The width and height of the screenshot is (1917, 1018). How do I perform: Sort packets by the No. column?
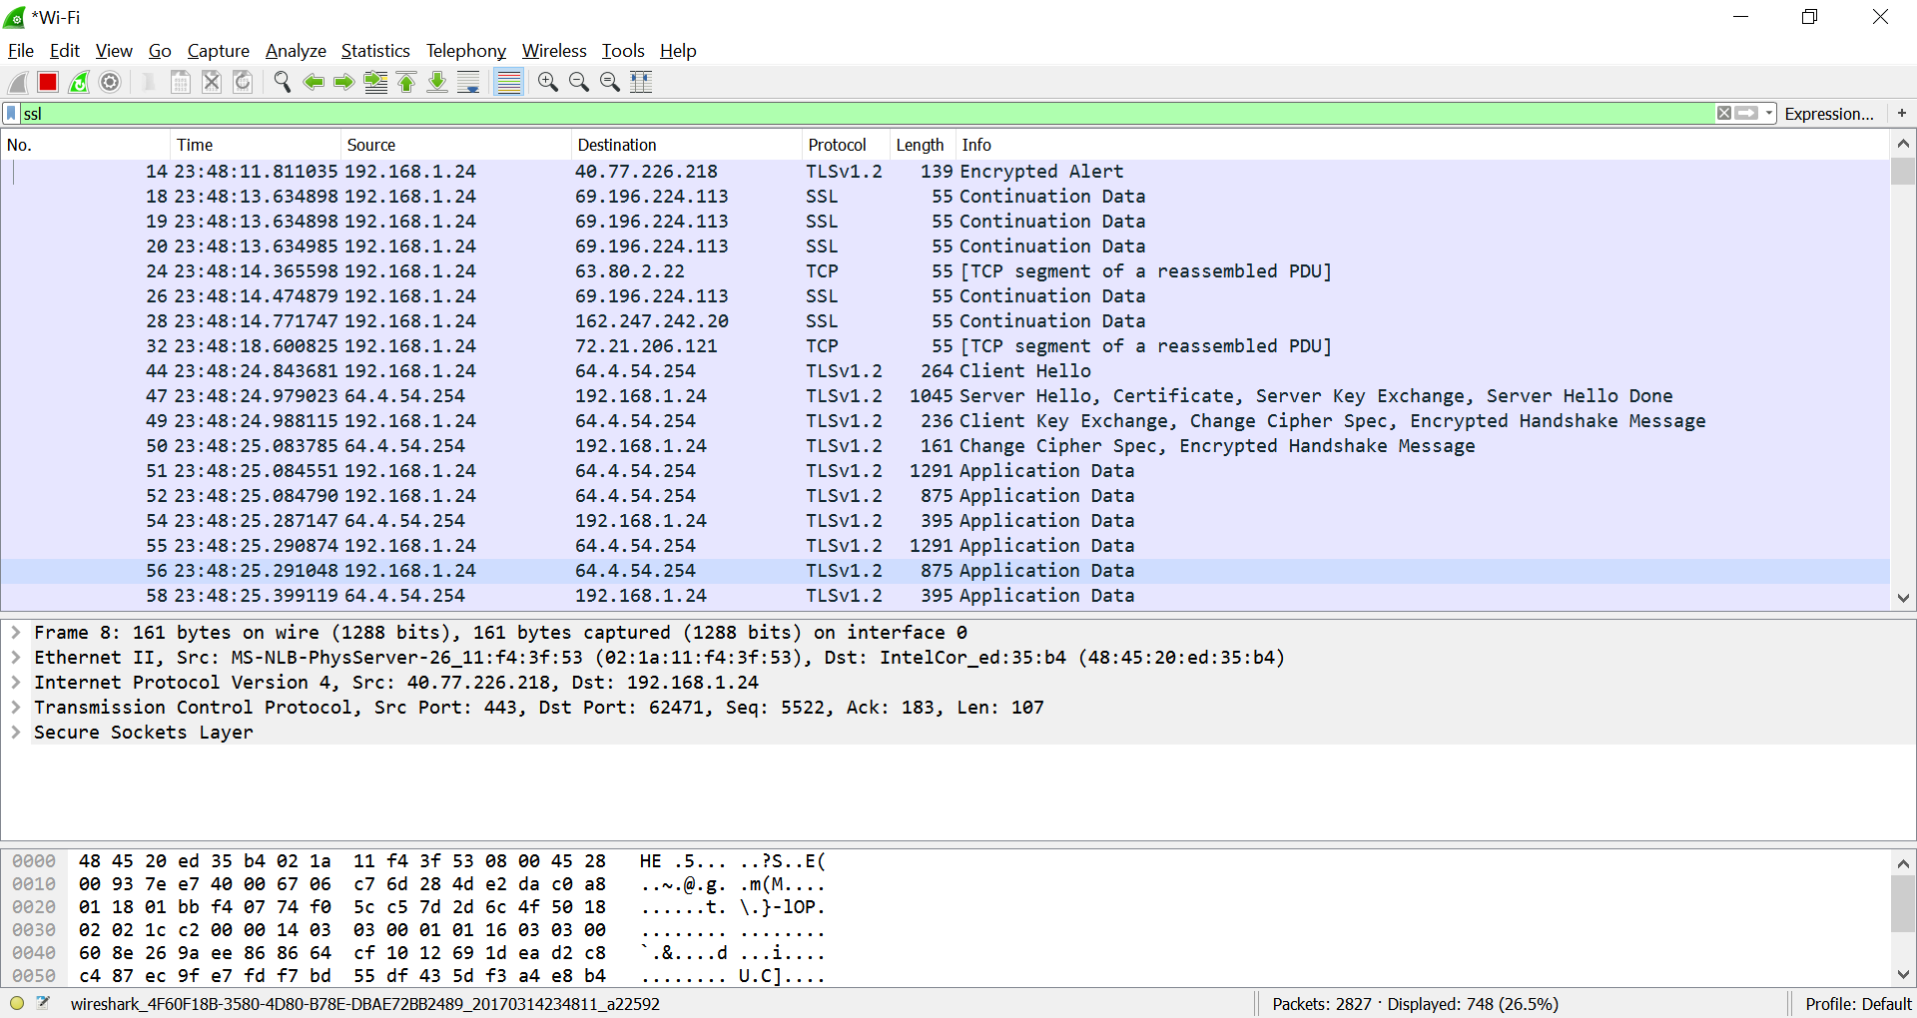click(x=86, y=145)
